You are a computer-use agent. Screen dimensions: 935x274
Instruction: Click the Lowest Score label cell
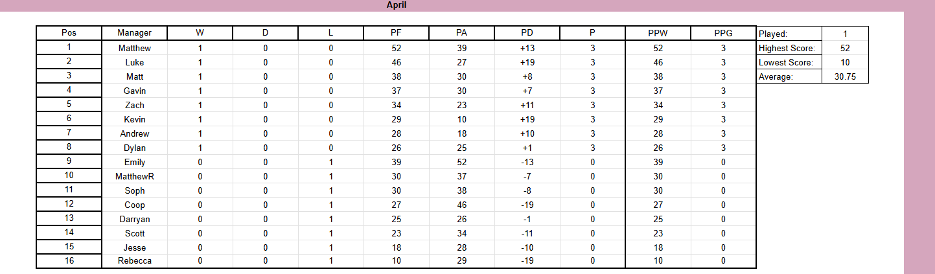pyautogui.click(x=789, y=62)
